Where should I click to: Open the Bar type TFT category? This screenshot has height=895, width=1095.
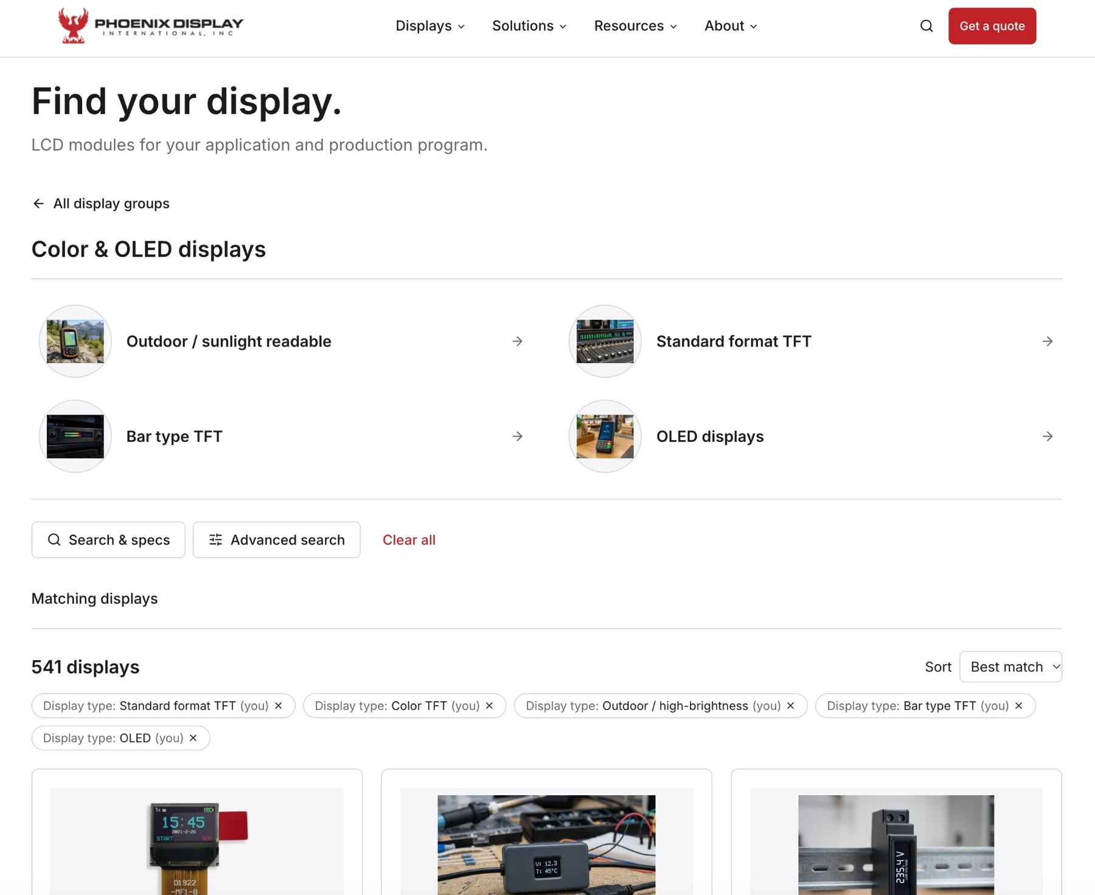point(282,437)
